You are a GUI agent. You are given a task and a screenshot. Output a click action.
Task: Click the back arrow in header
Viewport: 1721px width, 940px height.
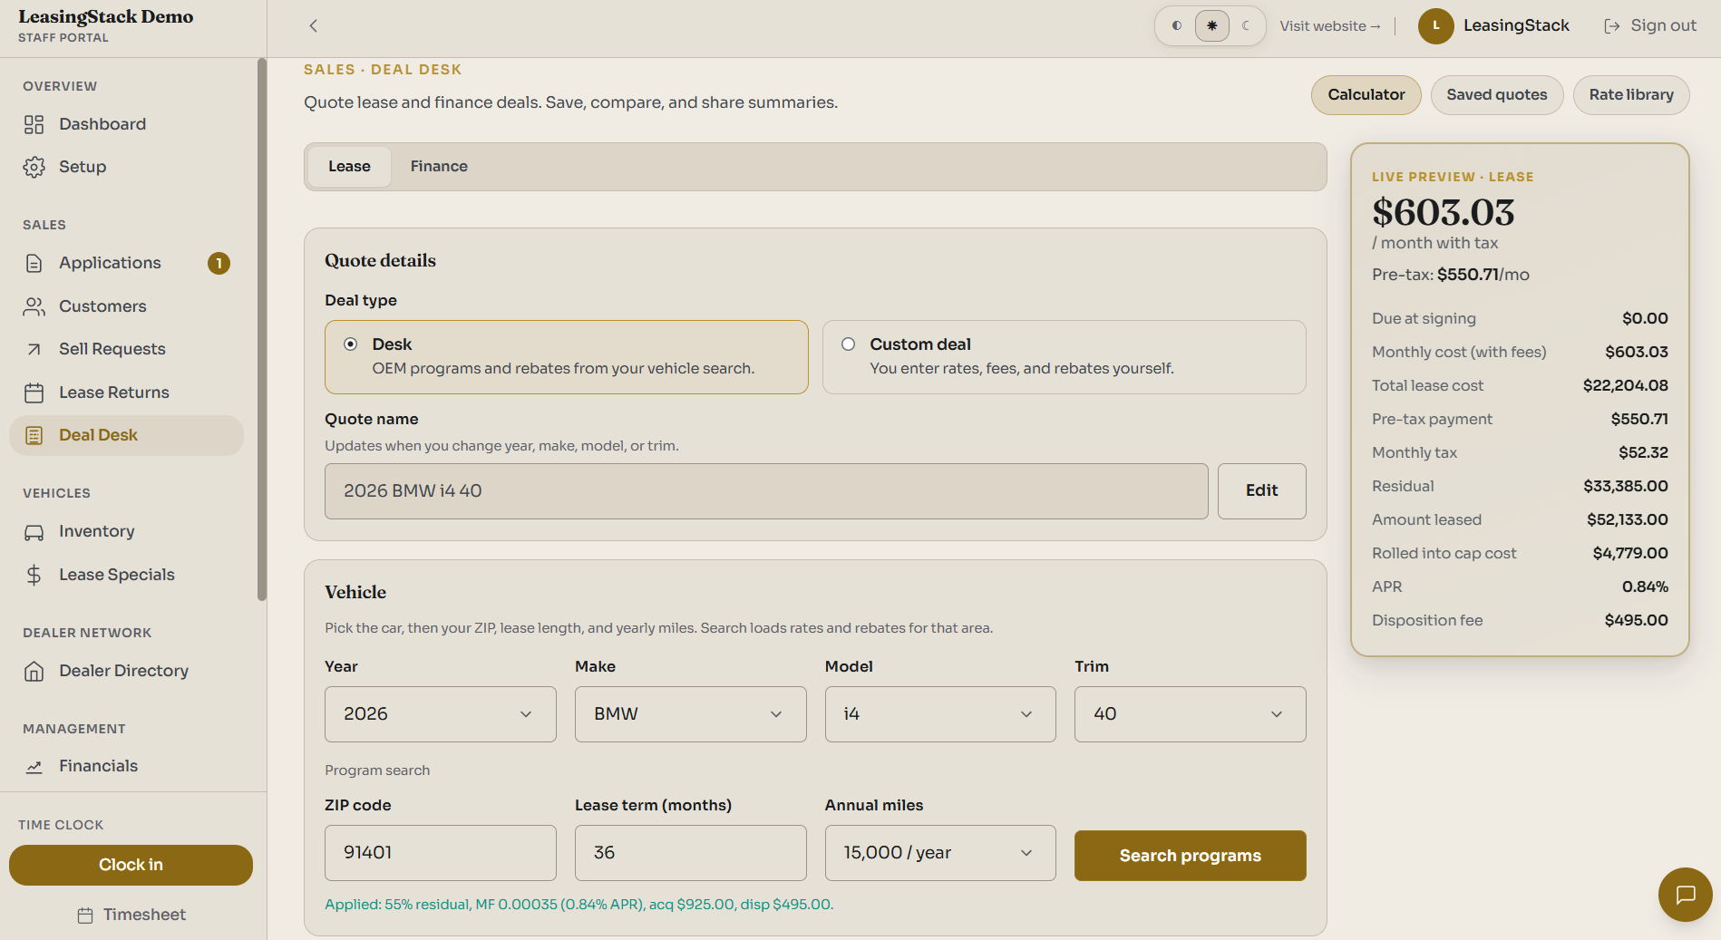314,26
